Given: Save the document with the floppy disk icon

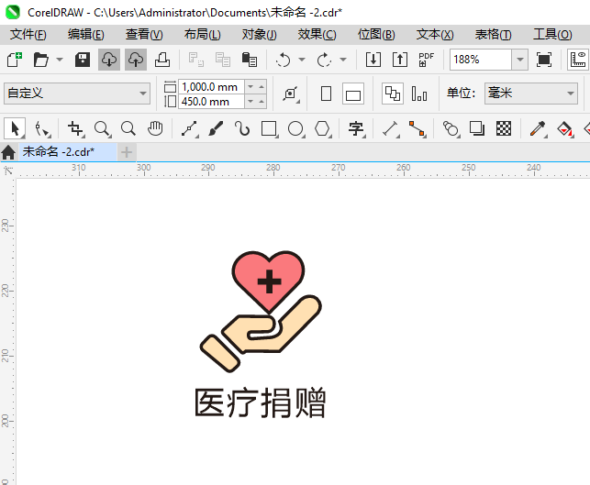Looking at the screenshot, I should coord(83,60).
